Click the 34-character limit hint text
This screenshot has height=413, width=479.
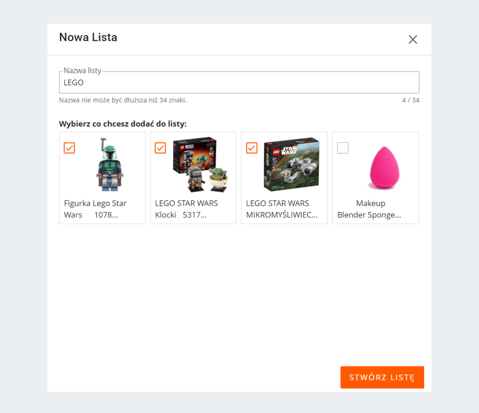point(123,100)
